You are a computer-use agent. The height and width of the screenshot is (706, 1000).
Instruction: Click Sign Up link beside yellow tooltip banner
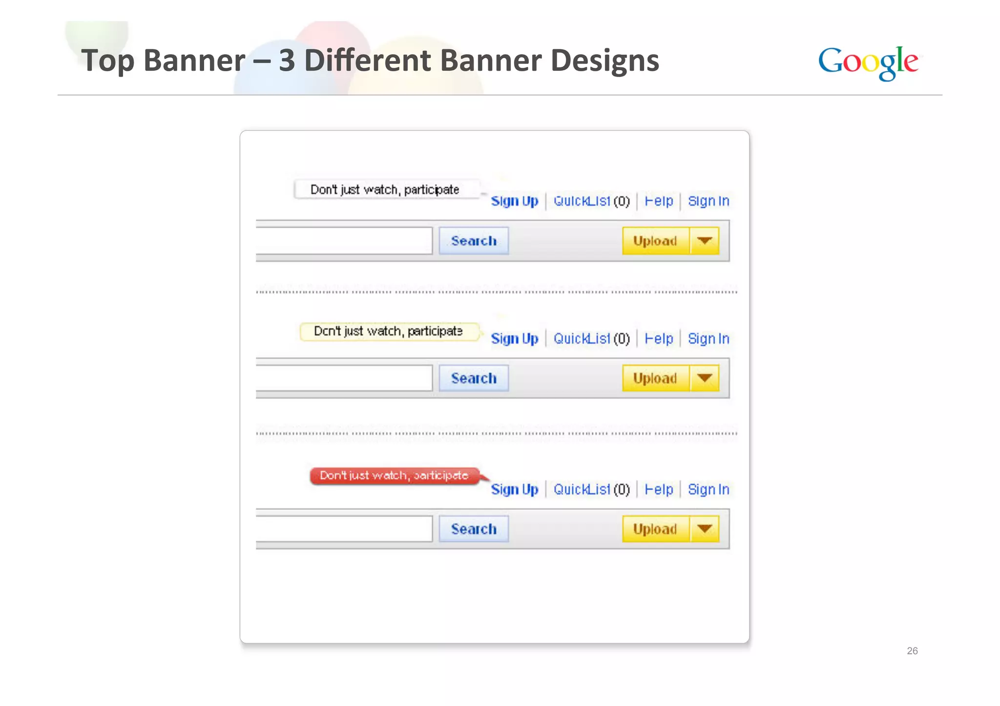coord(514,339)
